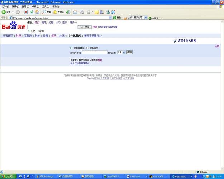Image resolution: width=224 pixels, height=179 pixels.
Task: Open the MP3 search link
Action: (58, 23)
